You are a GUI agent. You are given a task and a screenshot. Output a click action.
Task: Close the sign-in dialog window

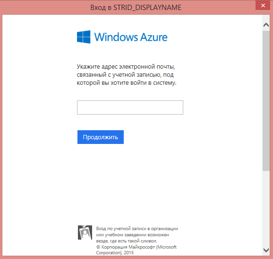263,6
